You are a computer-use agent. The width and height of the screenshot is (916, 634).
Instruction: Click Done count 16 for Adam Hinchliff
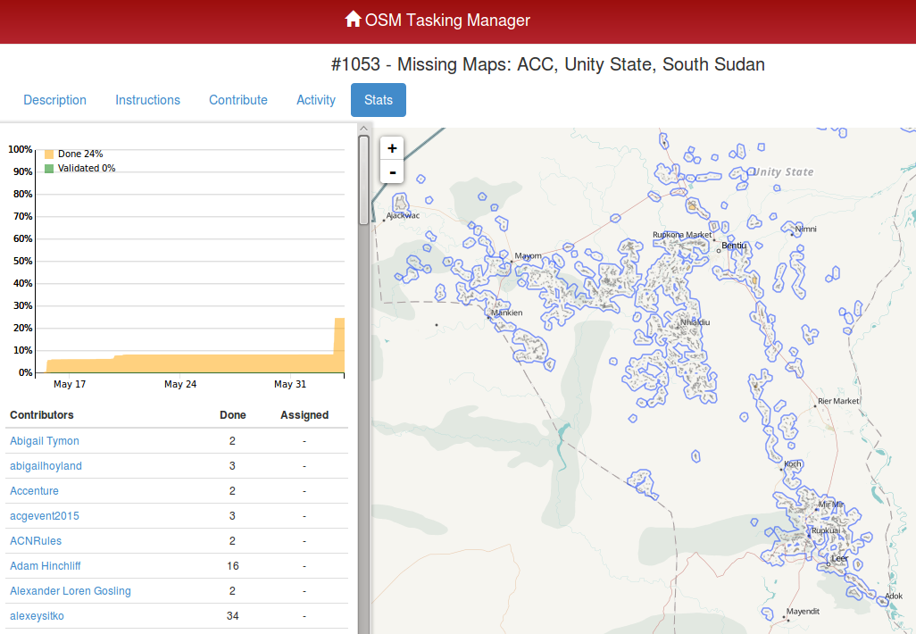click(x=232, y=565)
